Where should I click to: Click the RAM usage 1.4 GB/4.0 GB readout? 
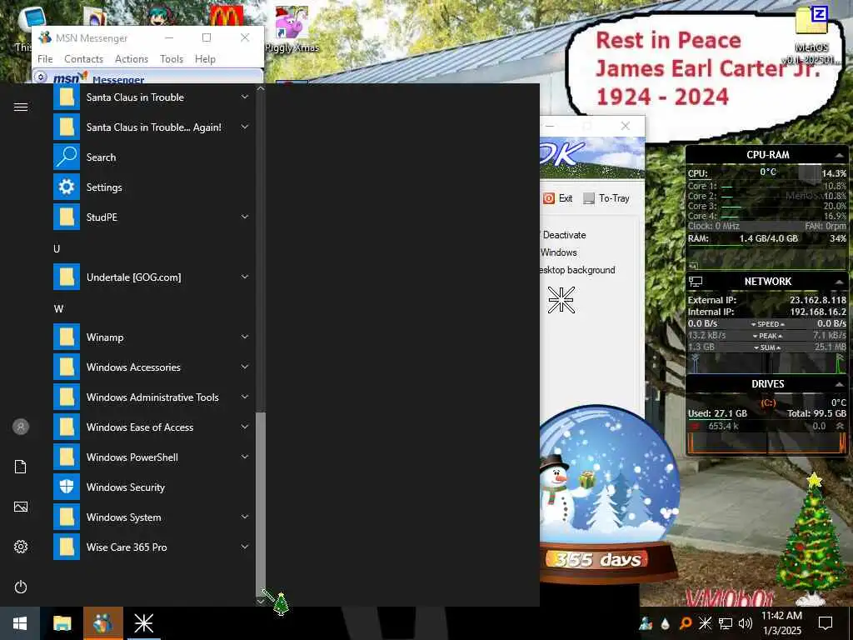click(768, 238)
